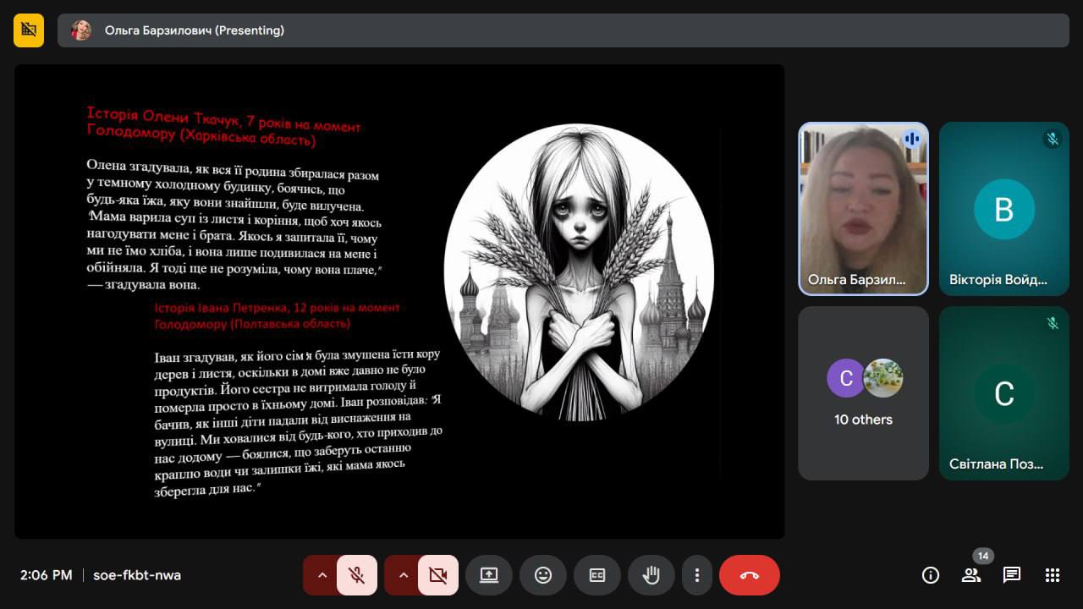Open meeting details info icon
1083x609 pixels.
931,575
